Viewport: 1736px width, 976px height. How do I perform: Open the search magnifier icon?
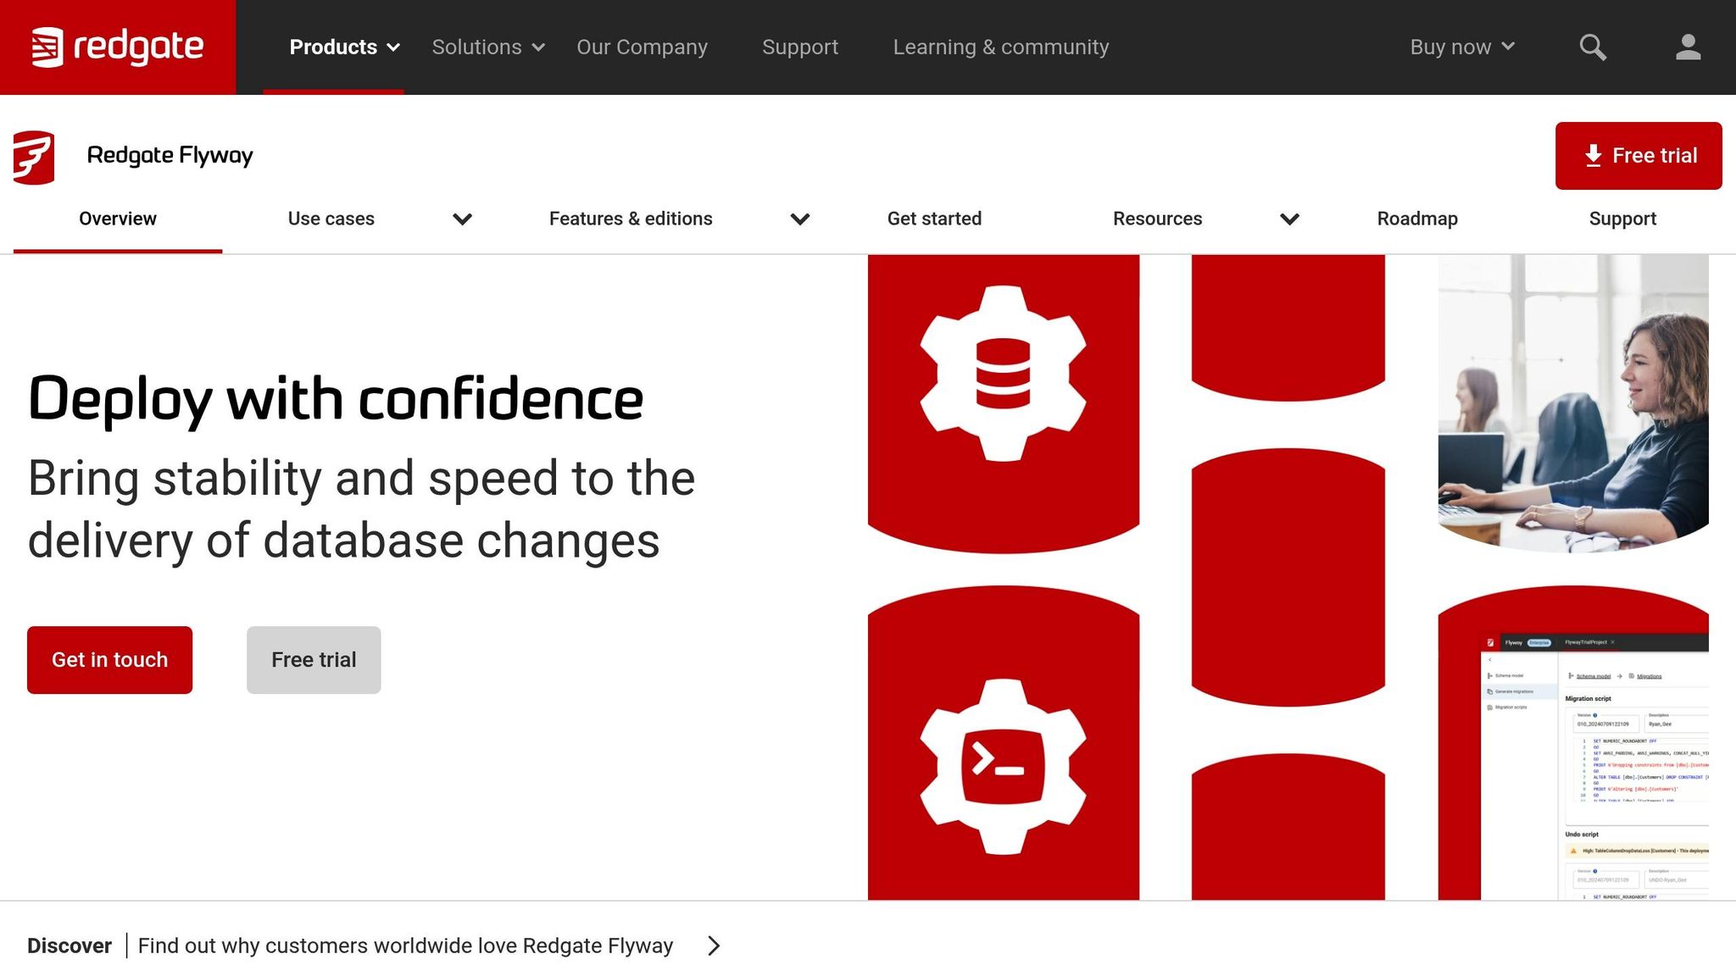point(1593,47)
